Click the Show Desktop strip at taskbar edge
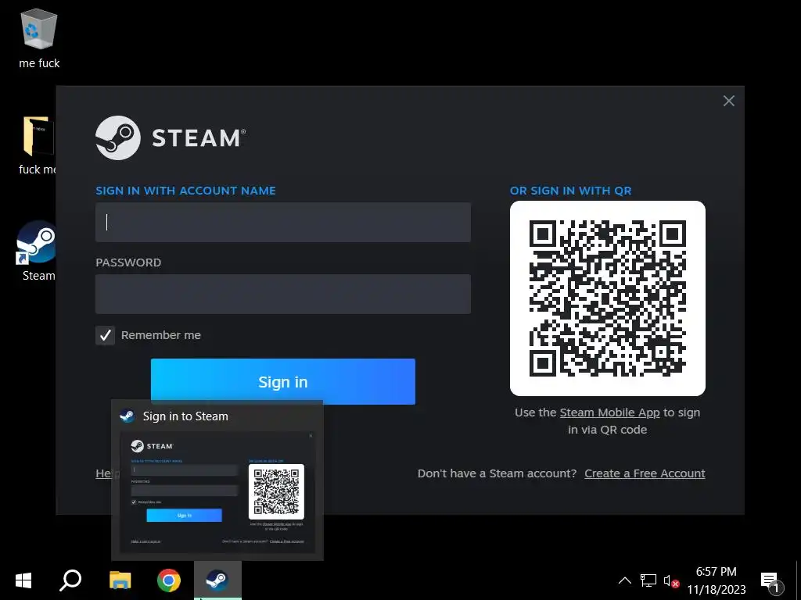The width and height of the screenshot is (801, 600). (x=798, y=580)
